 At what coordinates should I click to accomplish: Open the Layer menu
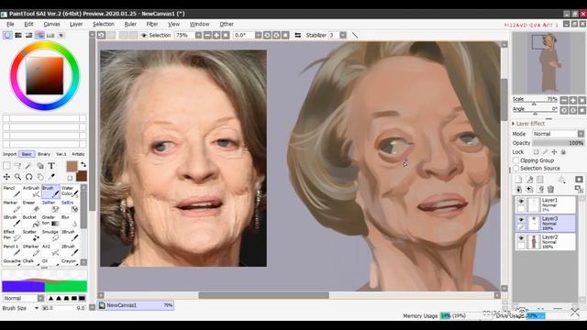76,24
